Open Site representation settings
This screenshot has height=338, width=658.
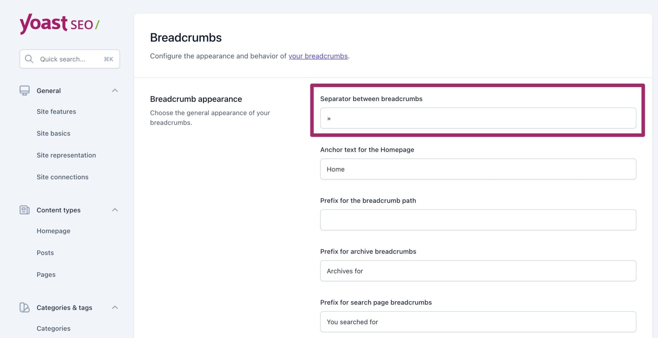tap(66, 155)
